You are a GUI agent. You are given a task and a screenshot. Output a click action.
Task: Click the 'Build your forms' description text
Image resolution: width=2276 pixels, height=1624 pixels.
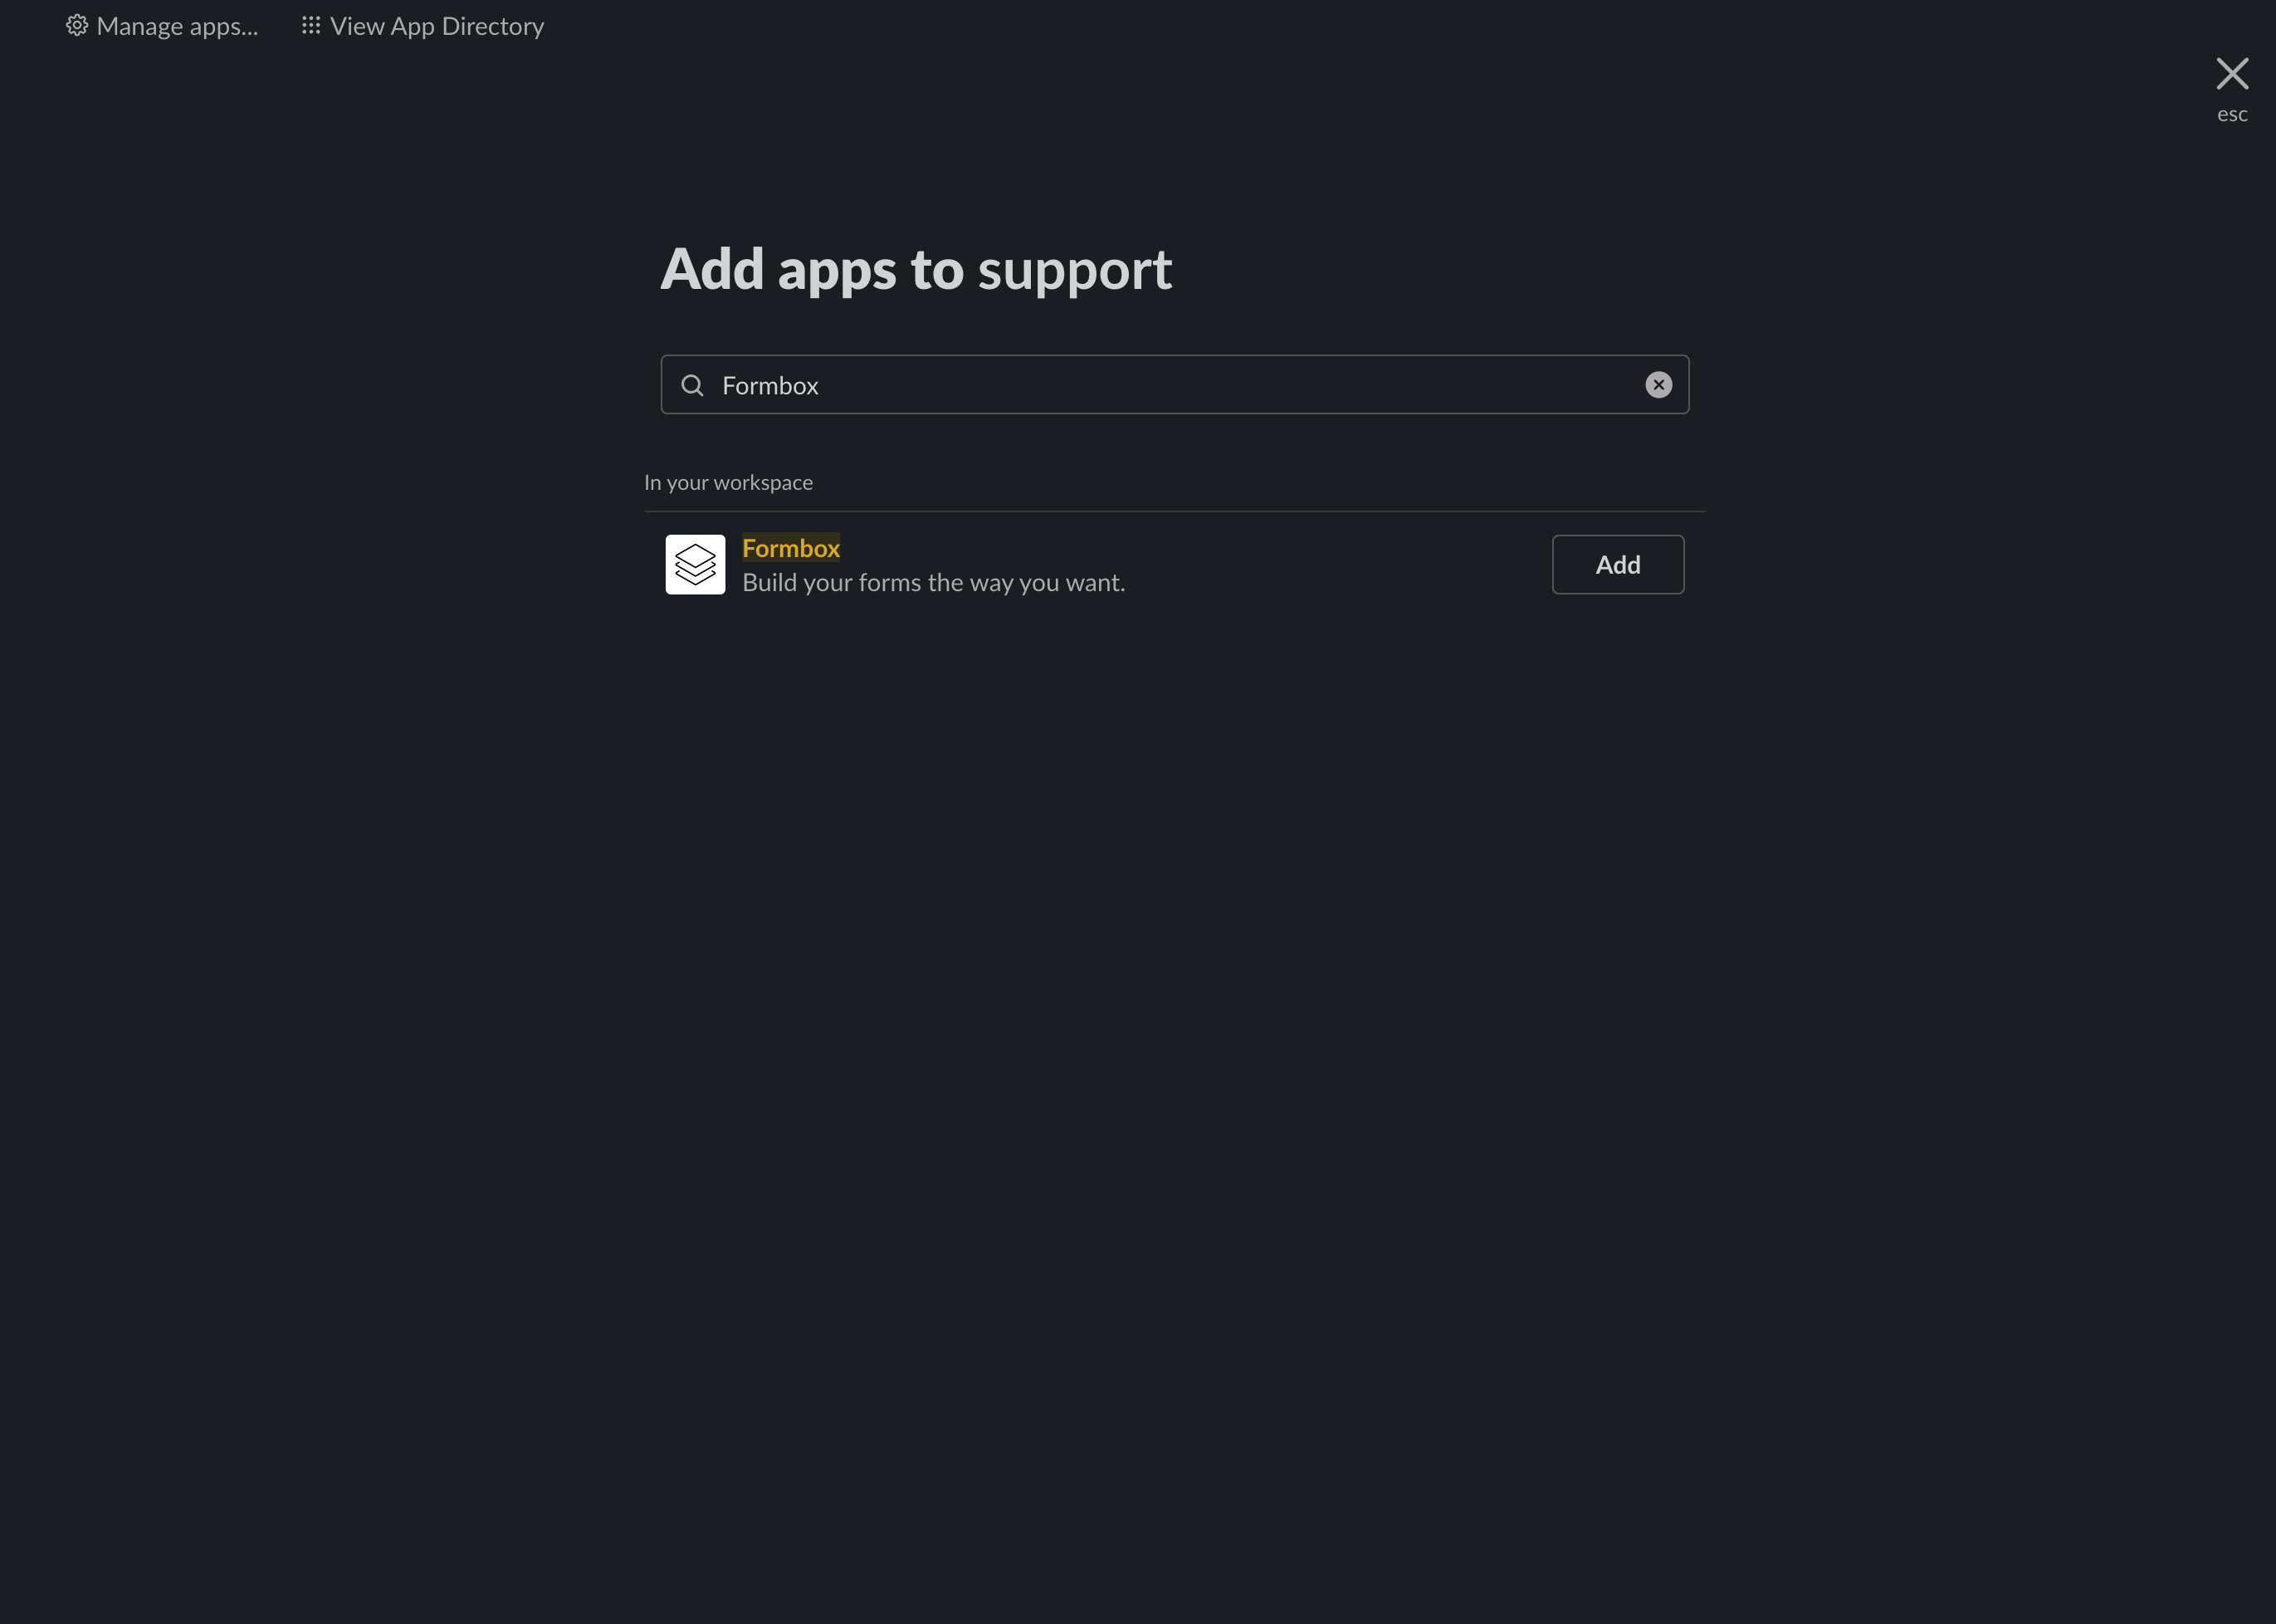933,583
